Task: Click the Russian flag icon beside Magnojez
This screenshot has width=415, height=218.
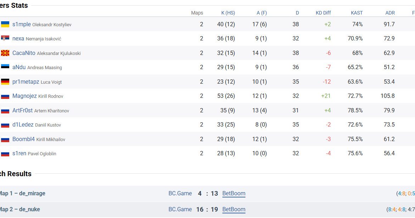Action: coord(5,96)
